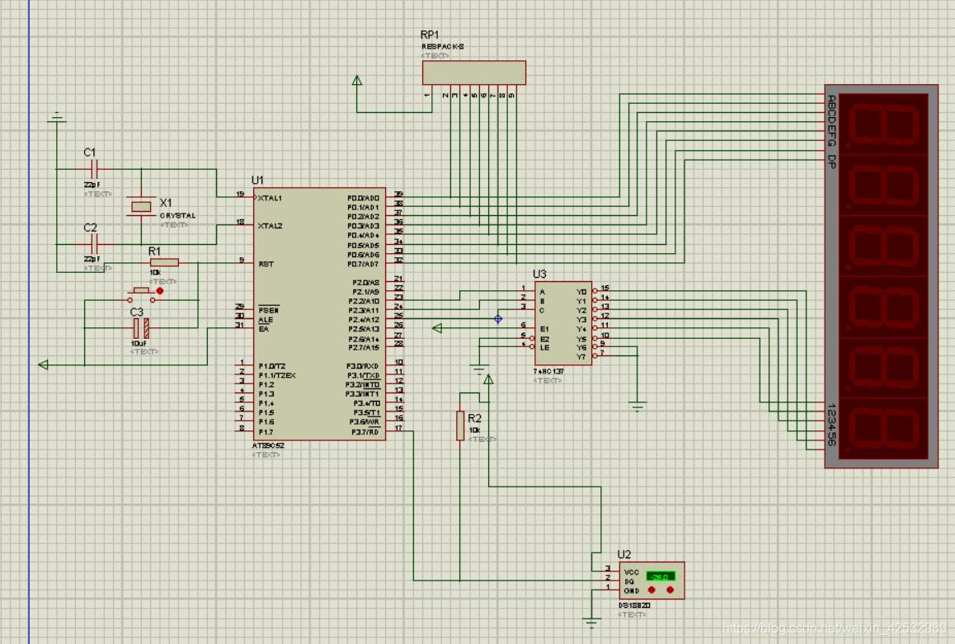Click the DS18B20 green temperature readout
This screenshot has width=955, height=644.
[657, 576]
